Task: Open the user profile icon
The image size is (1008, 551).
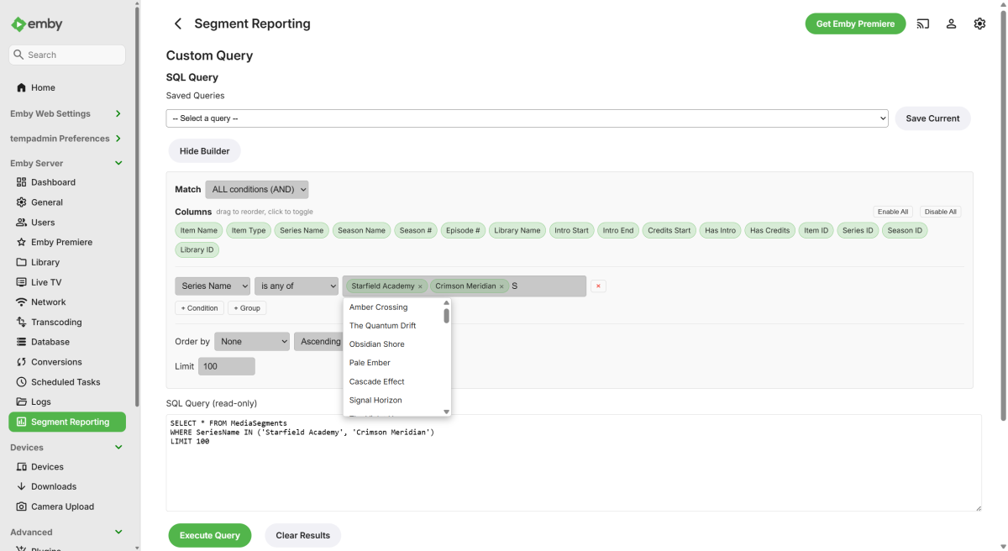Action: pyautogui.click(x=951, y=24)
